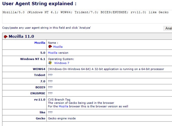Click the Mozilla 11.0 results heading
The width and height of the screenshot is (172, 126).
pos(21,36)
